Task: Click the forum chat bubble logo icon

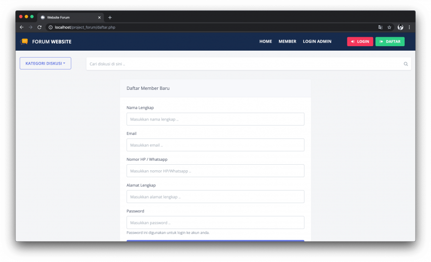Action: tap(24, 42)
